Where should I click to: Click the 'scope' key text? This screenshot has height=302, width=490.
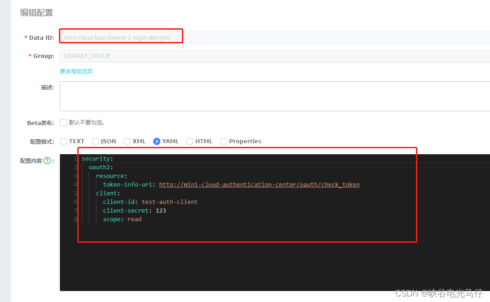[x=112, y=219]
